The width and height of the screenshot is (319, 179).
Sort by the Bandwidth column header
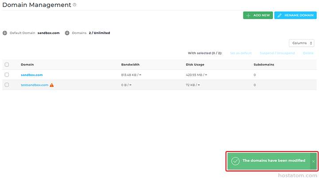pyautogui.click(x=130, y=65)
